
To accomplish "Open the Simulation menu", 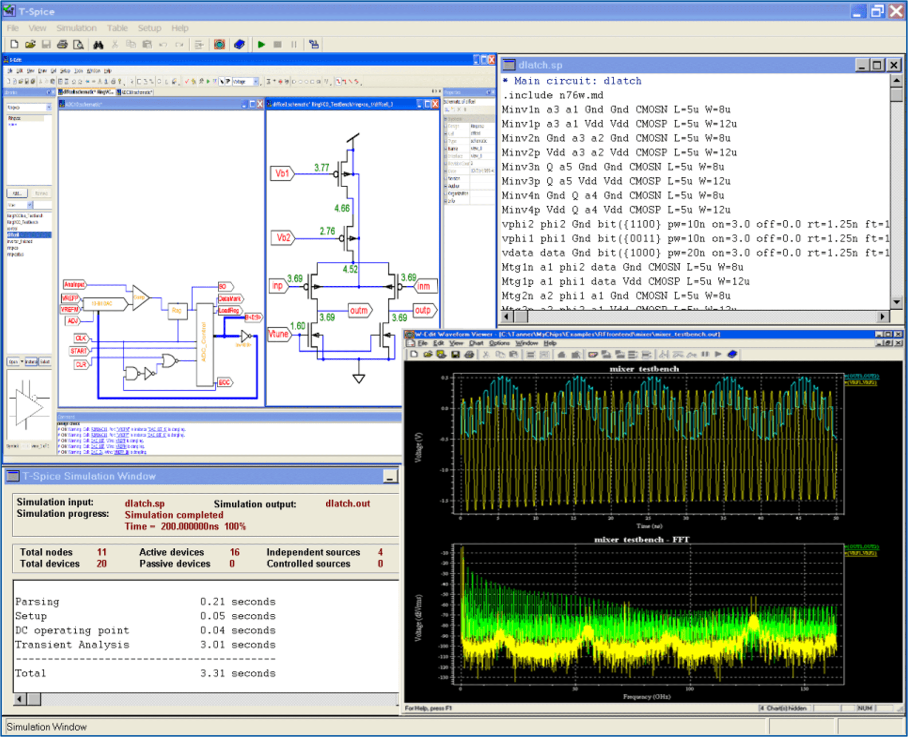I will (x=76, y=28).
